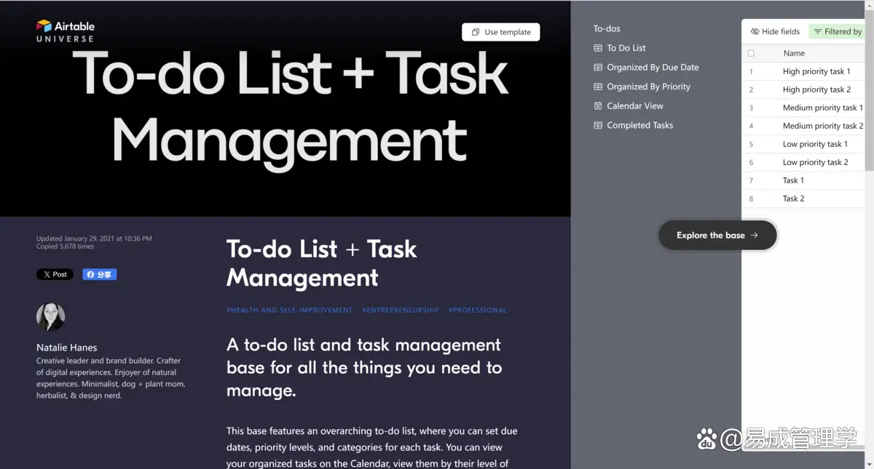Image resolution: width=874 pixels, height=469 pixels.
Task: Click grid icon beside Completed Tasks
Action: [x=598, y=125]
